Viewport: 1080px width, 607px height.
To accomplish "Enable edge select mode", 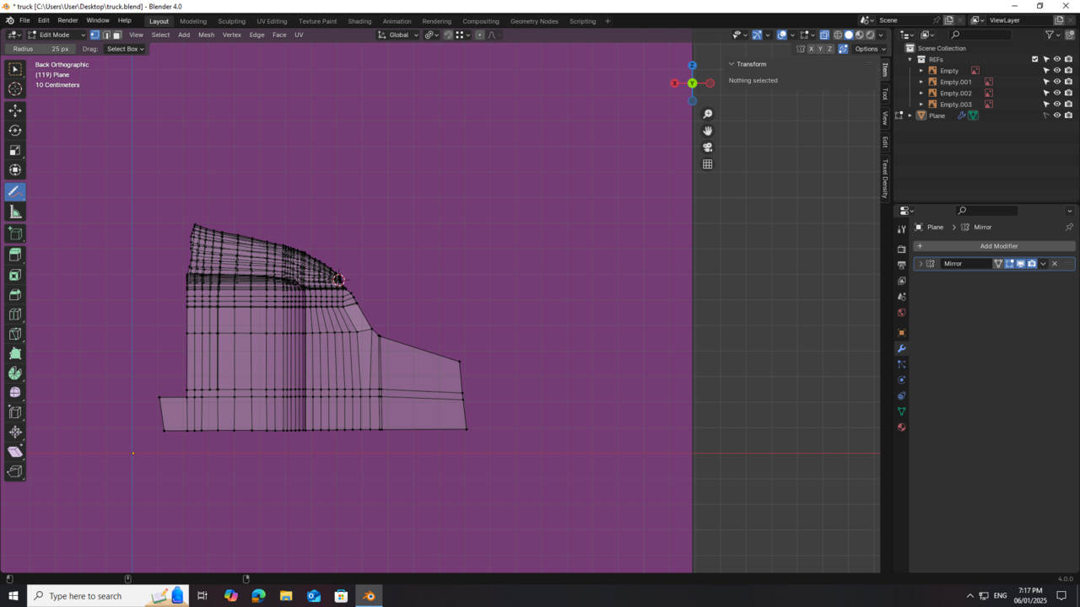I will 105,35.
